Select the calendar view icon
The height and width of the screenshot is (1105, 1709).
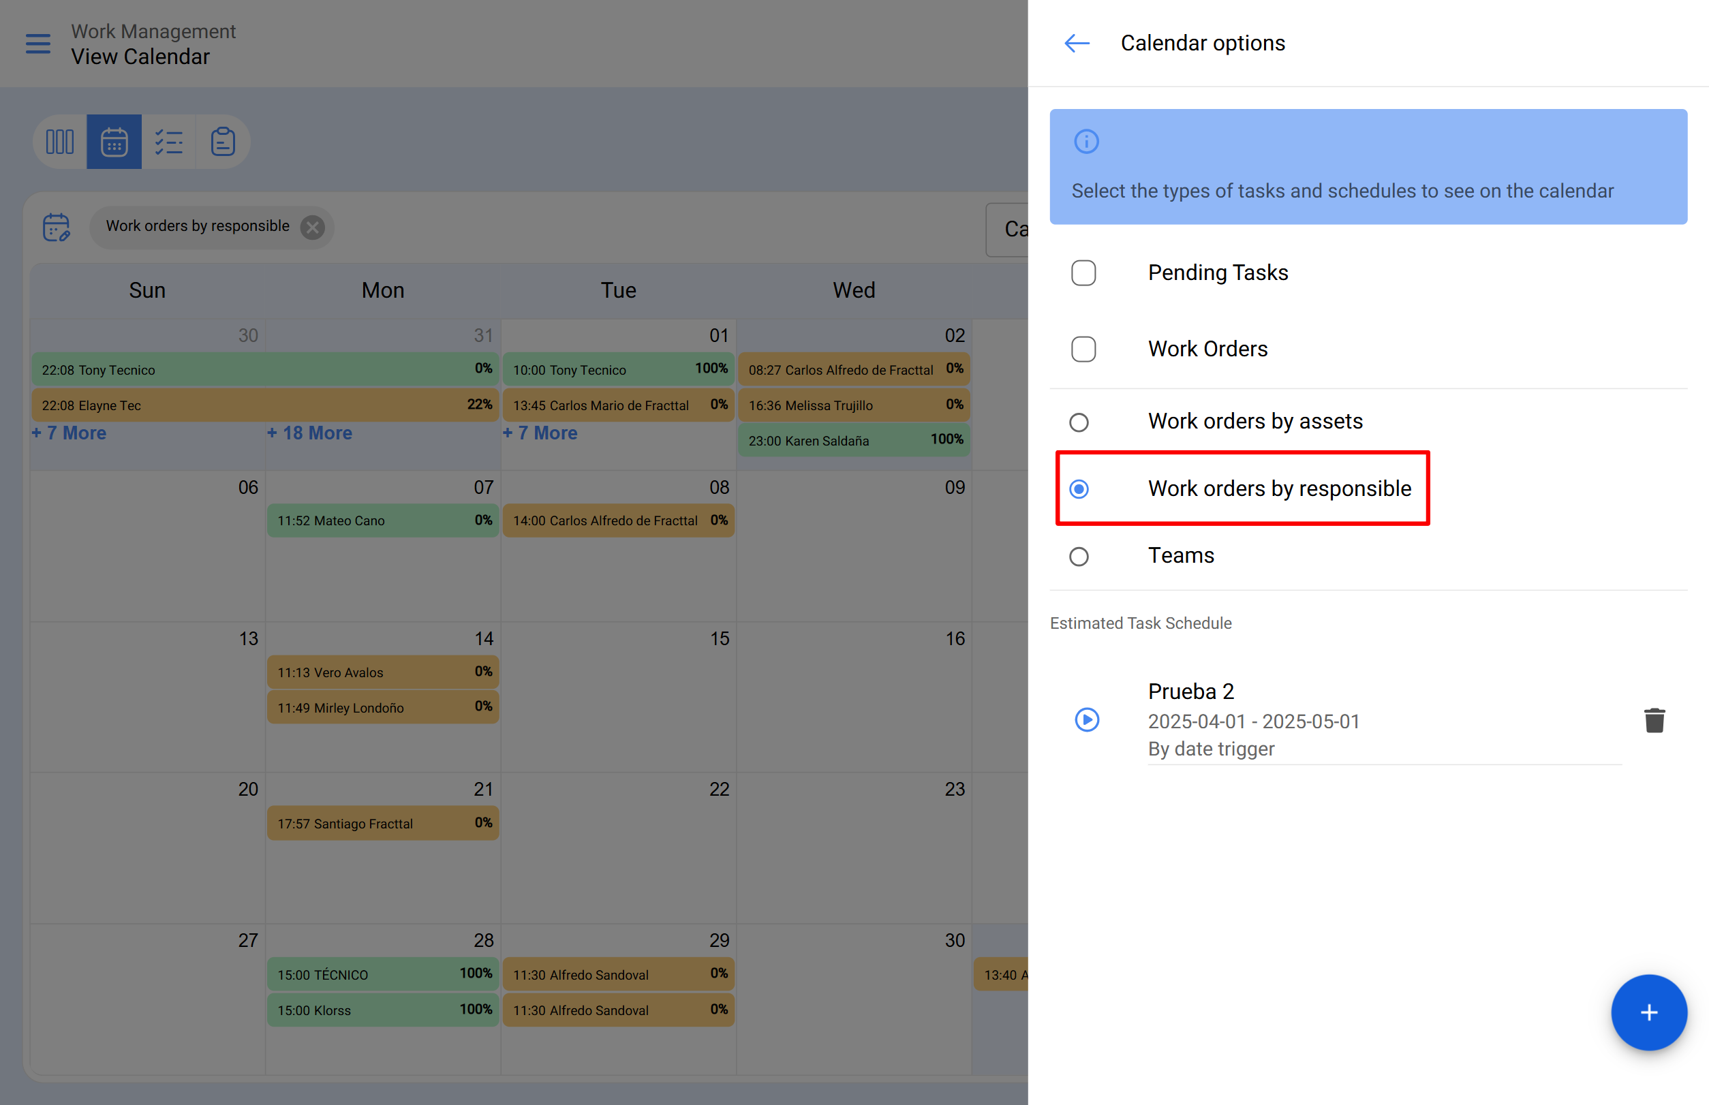[114, 142]
